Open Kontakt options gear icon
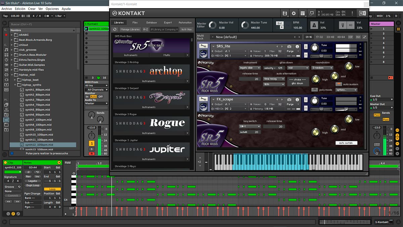Viewport: 403px width, 227px height. [x=294, y=13]
